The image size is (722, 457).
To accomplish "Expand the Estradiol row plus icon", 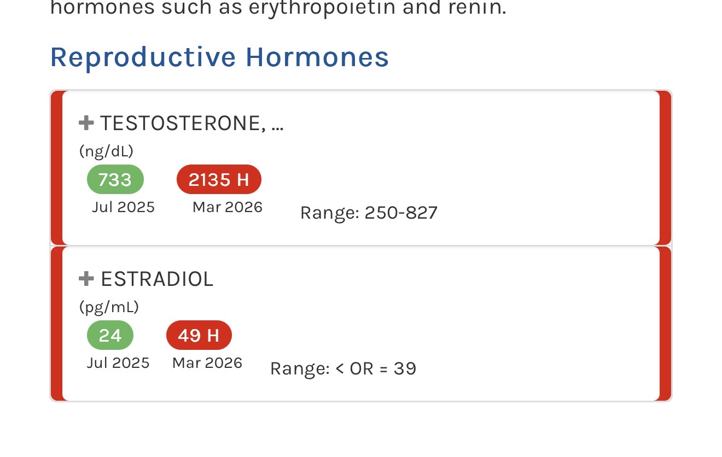I will [86, 279].
